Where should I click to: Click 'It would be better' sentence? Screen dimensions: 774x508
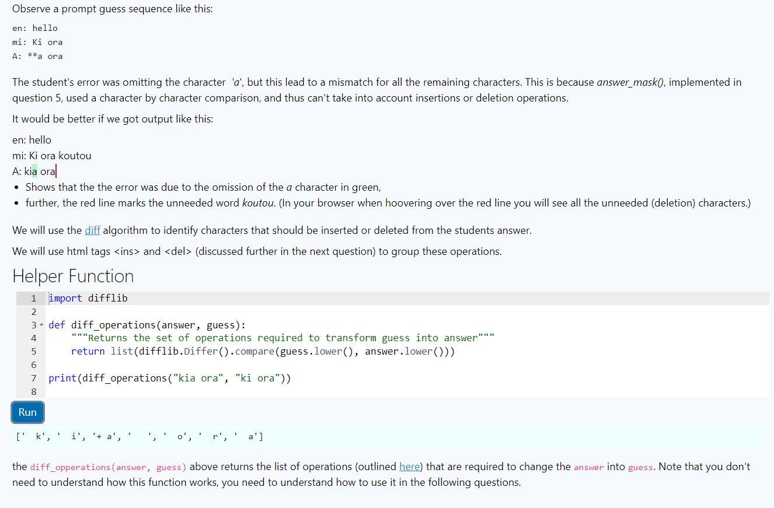(x=113, y=119)
